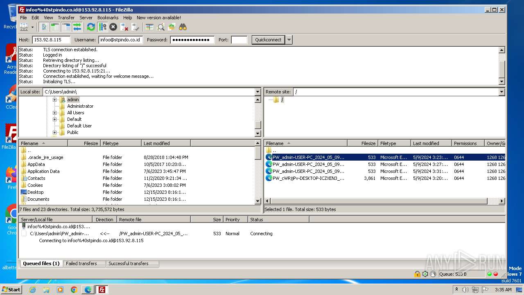Toggle synchronized browsing
This screenshot has width=524, height=295.
[x=172, y=27]
